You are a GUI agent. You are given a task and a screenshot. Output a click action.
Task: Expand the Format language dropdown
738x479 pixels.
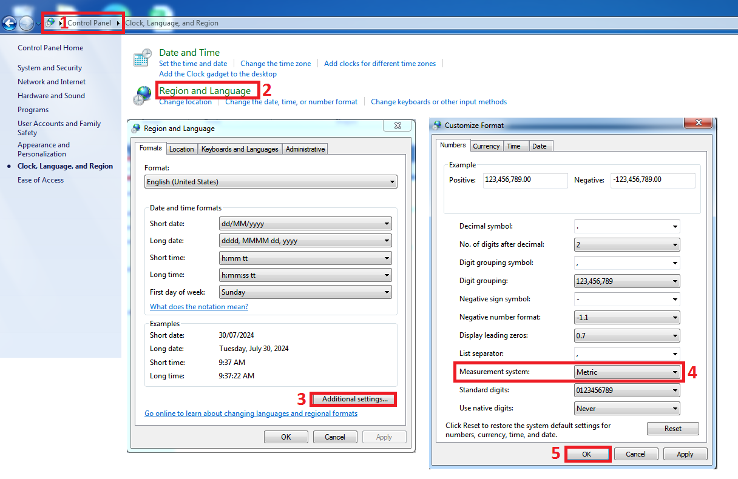pyautogui.click(x=271, y=182)
